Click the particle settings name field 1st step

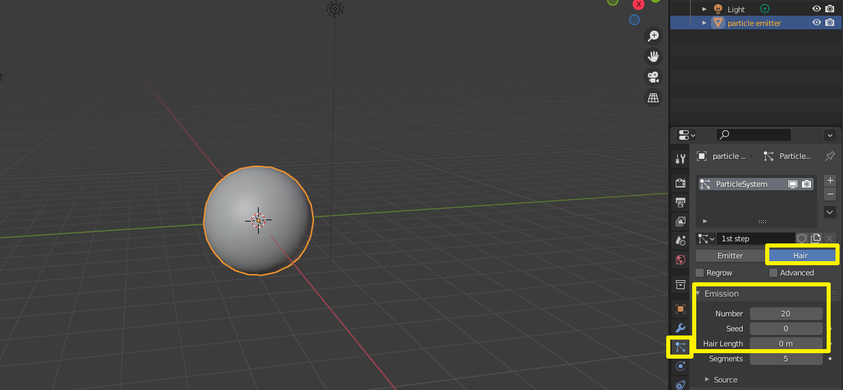(756, 239)
